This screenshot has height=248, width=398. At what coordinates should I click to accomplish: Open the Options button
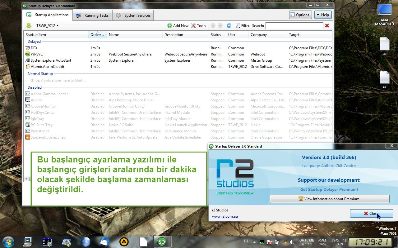point(300,15)
